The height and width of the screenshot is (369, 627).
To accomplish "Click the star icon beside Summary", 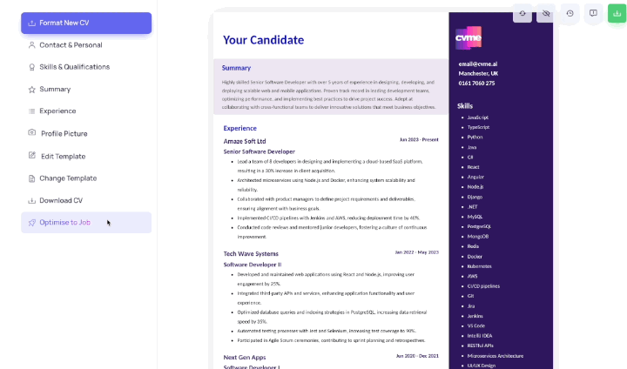I will click(32, 89).
